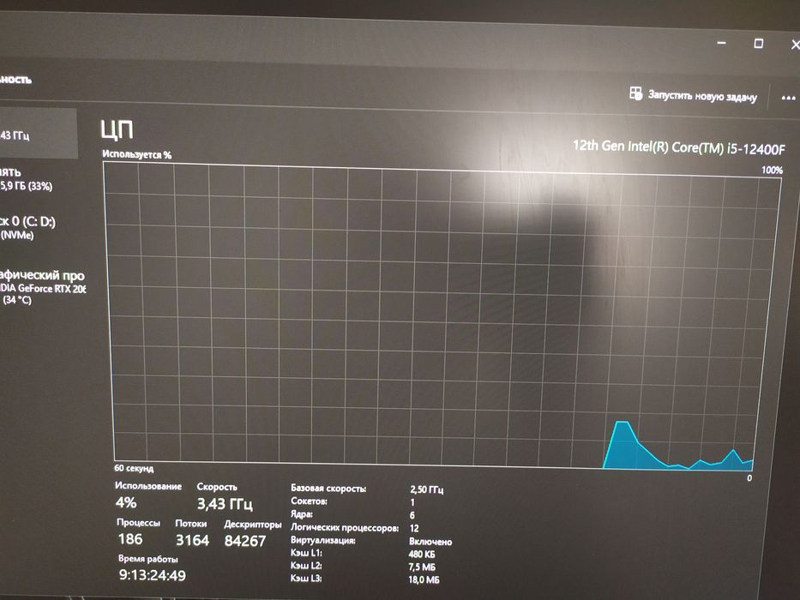Click the '60 секунд' graph label

click(x=134, y=468)
